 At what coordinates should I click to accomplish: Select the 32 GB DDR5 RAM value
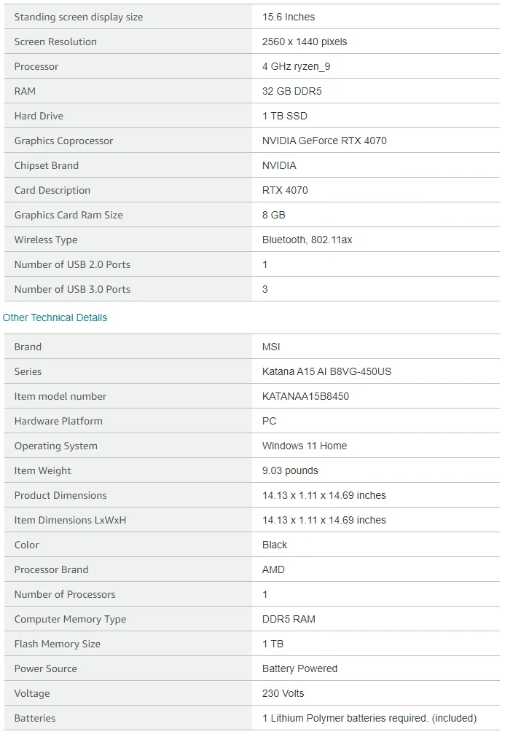(x=292, y=91)
